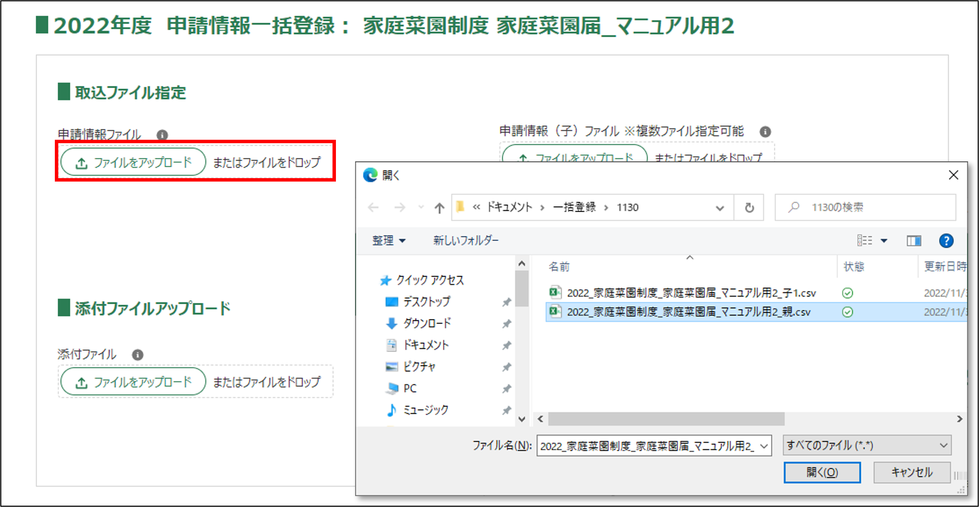Image resolution: width=979 pixels, height=507 pixels.
Task: Open the すべてのファイル file type dropdown
Action: click(867, 445)
